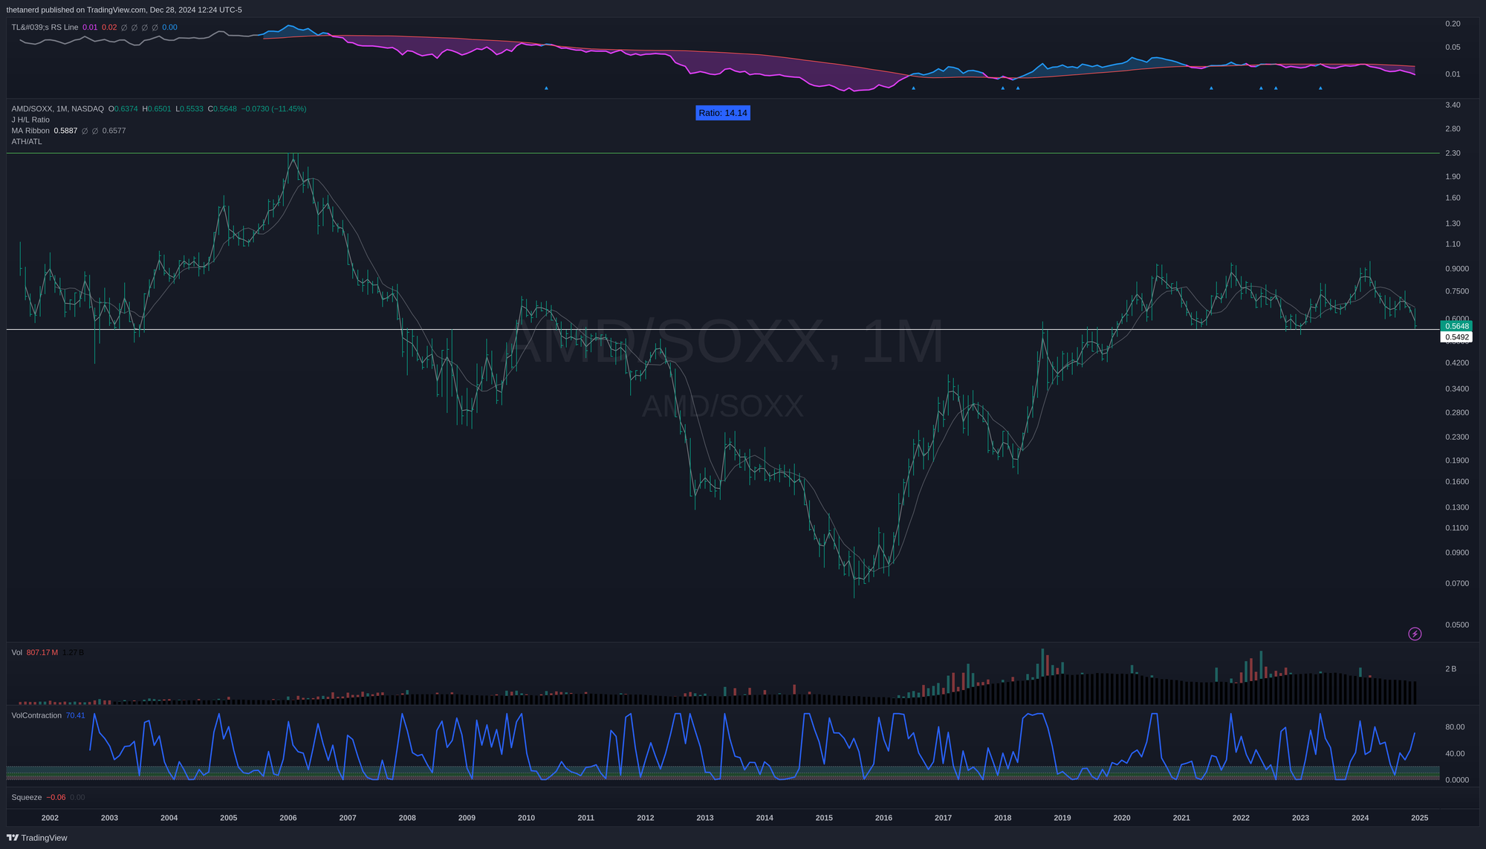Viewport: 1486px width, 849px height.
Task: Select the ATH/ATL indicator label
Action: (27, 142)
